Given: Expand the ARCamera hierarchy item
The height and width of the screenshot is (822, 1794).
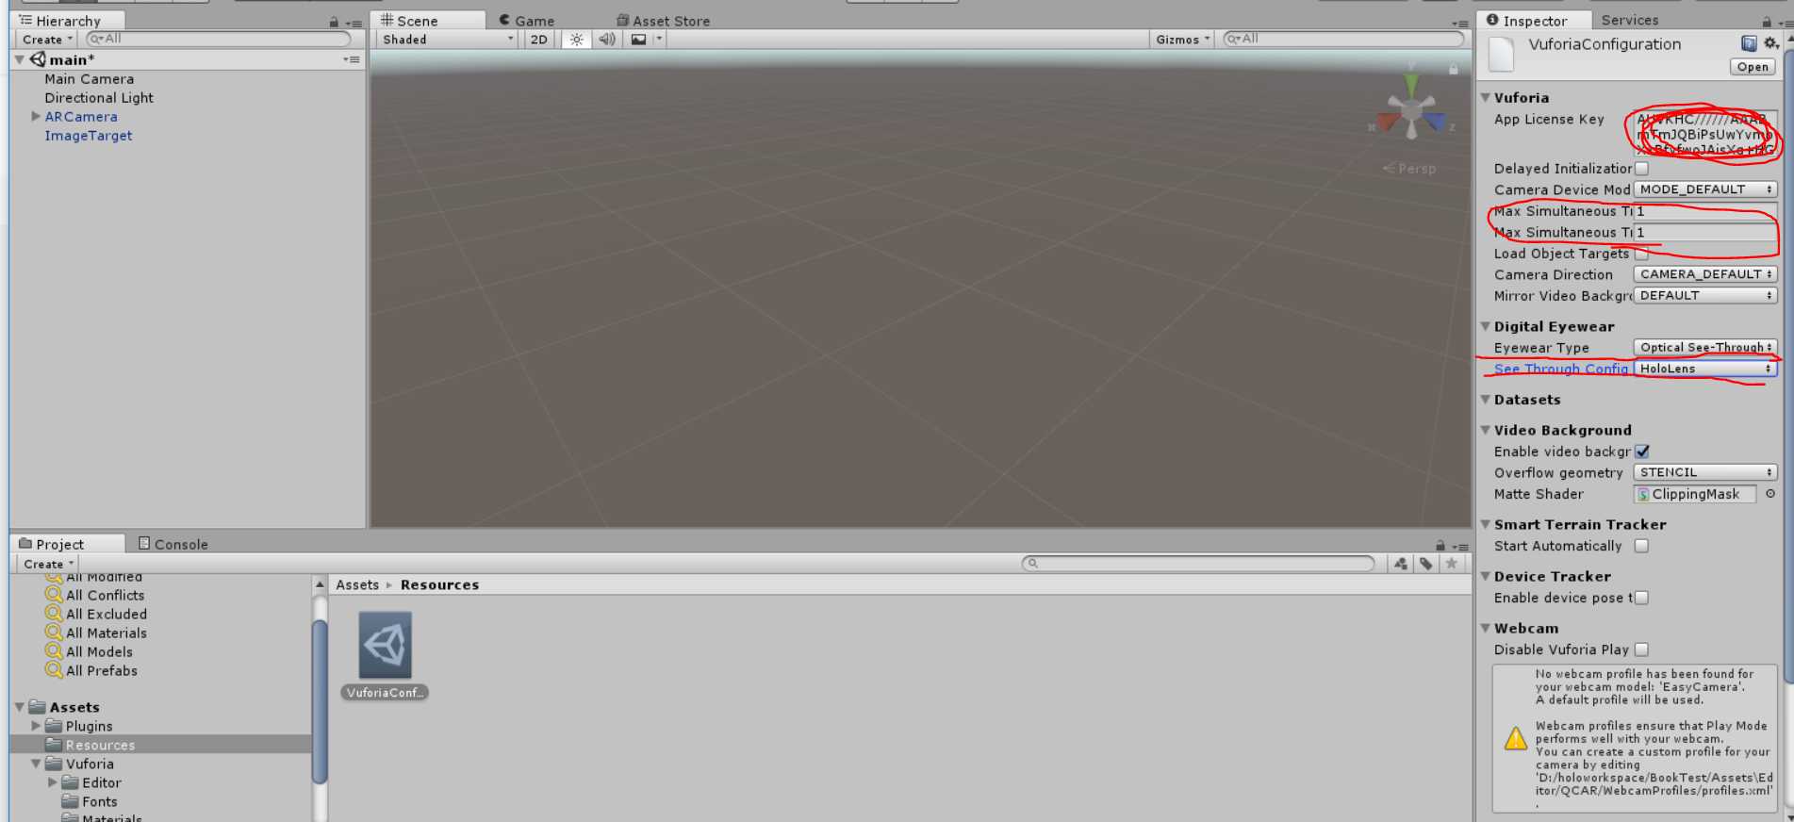Looking at the screenshot, I should pyautogui.click(x=36, y=117).
